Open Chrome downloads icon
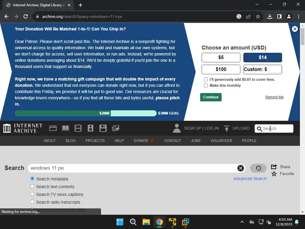The height and width of the screenshot is (229, 305). 270,17
